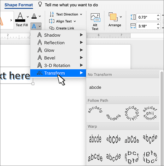The image size is (164, 166).
Task: Select the Button follow path style
Action: (150, 113)
